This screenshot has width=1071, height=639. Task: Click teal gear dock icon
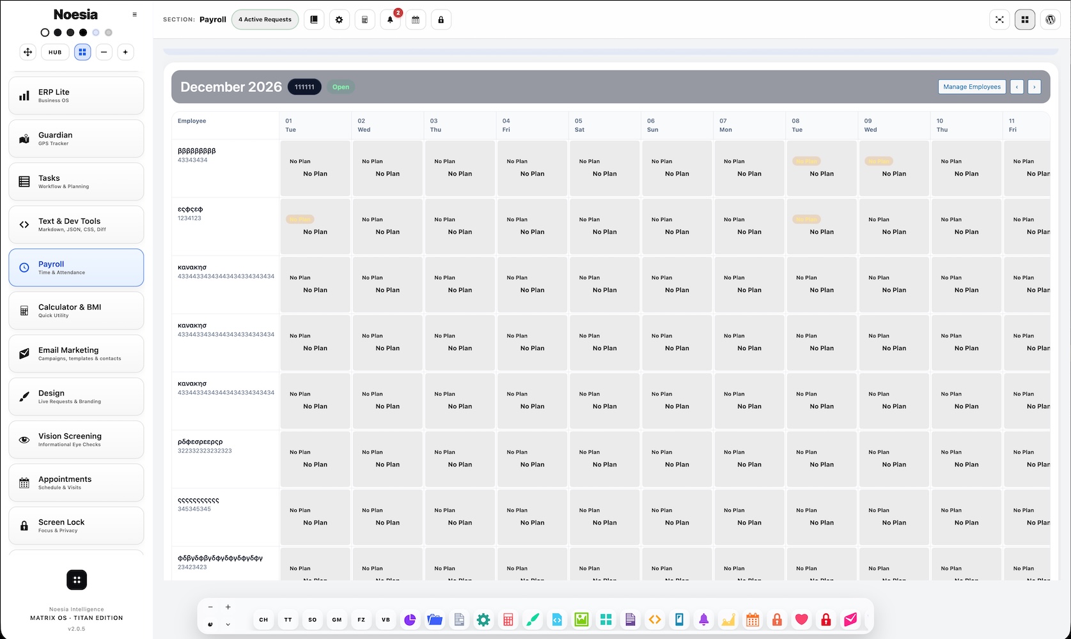(483, 619)
